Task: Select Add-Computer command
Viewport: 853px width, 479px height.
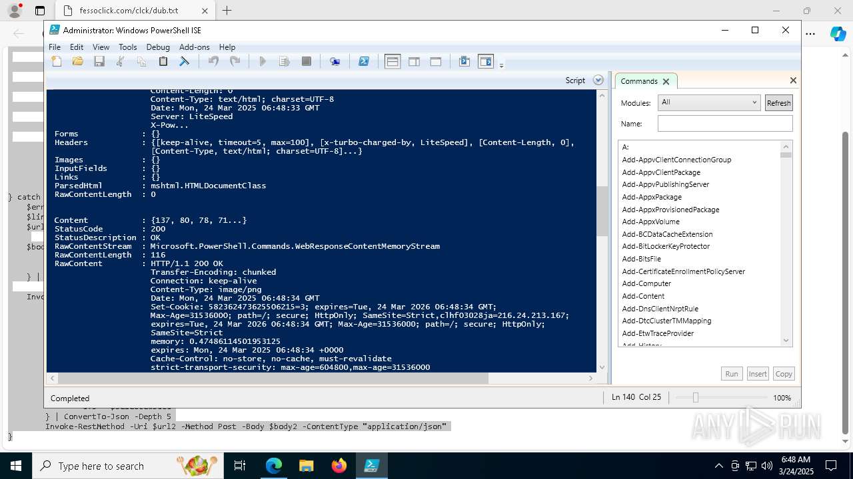Action: [x=646, y=283]
